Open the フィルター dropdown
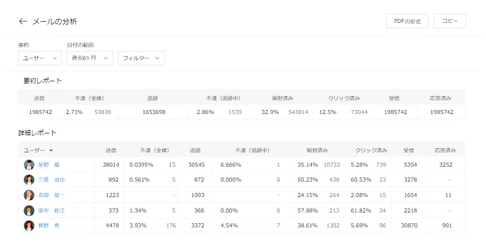 tap(142, 58)
